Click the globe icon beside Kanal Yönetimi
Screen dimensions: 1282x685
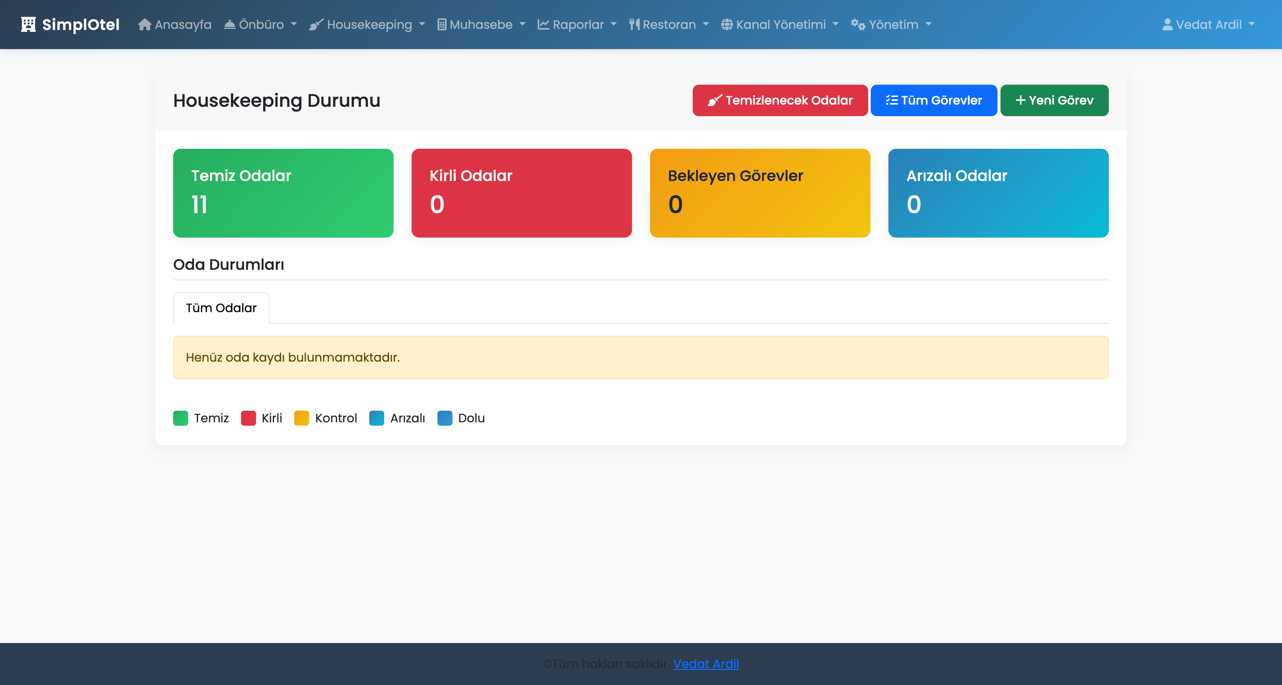click(726, 24)
